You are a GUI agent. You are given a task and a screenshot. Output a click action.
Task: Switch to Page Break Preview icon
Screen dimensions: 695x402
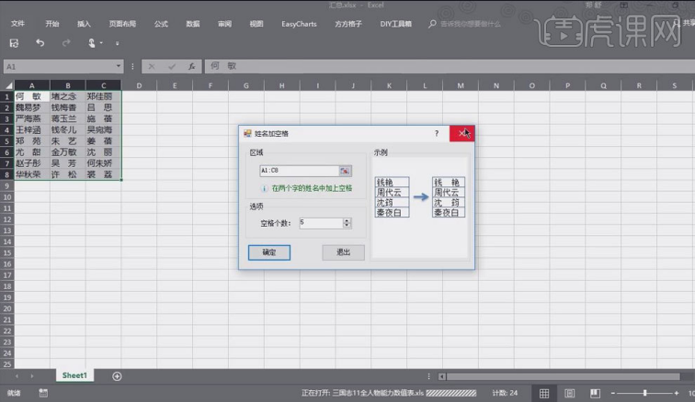pyautogui.click(x=595, y=393)
